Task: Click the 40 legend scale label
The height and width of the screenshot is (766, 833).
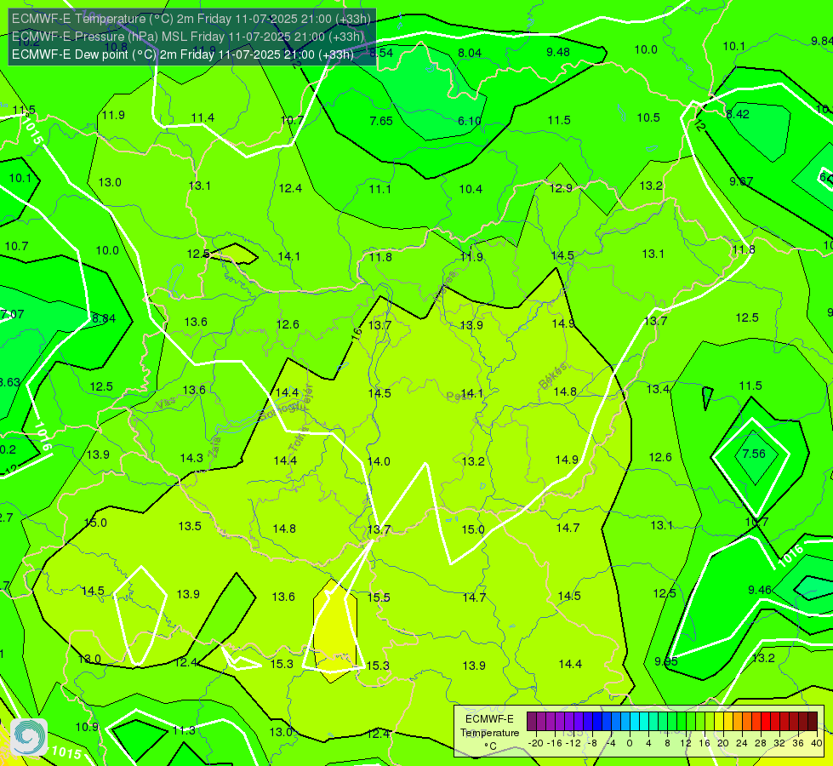Action: tap(817, 743)
